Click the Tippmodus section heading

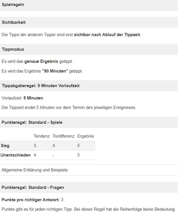click(x=13, y=49)
